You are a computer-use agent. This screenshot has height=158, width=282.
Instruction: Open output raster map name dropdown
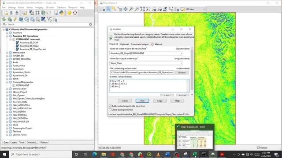coord(181,63)
